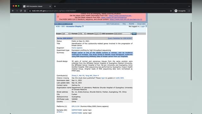Open a new browser tab
This screenshot has width=202, height=114.
tap(55, 6)
